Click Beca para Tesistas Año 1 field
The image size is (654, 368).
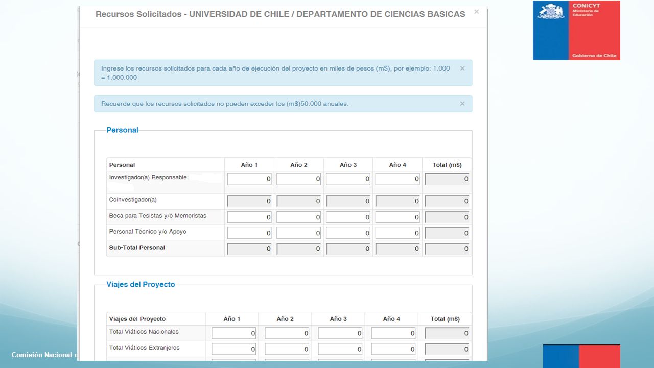coord(249,217)
